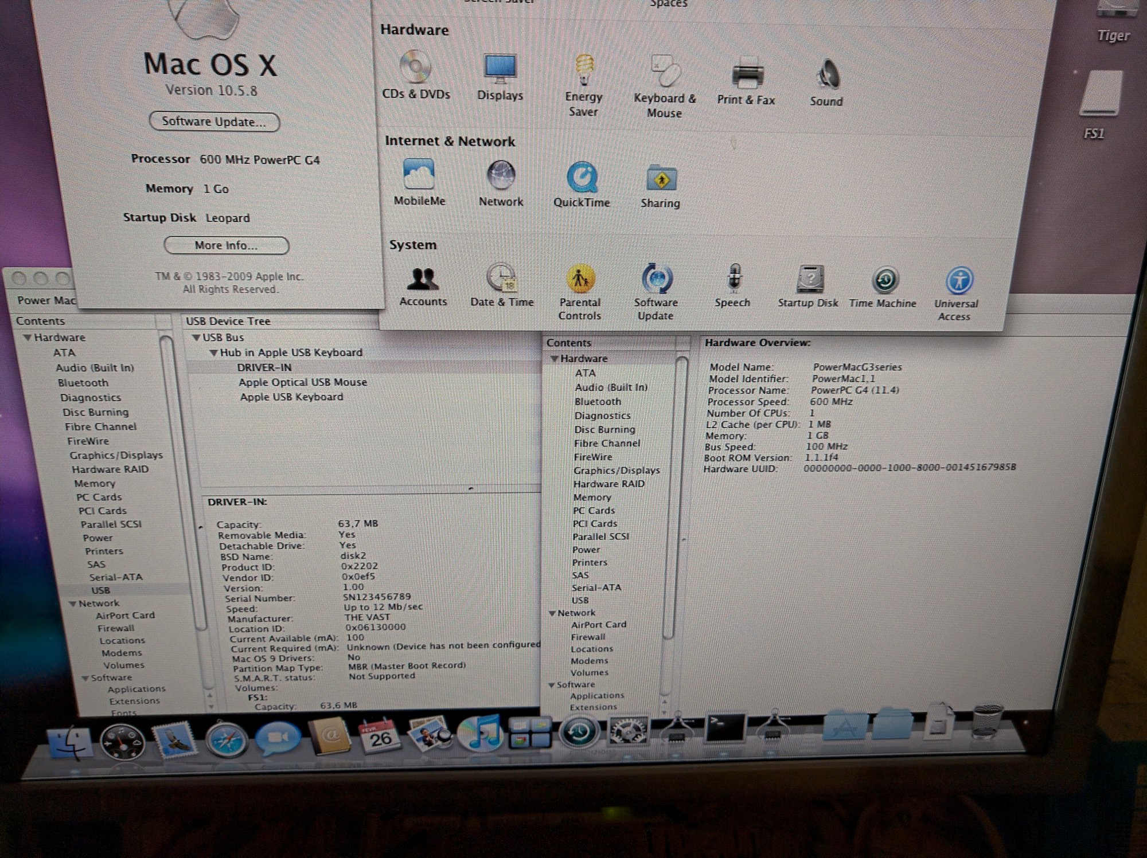Collapse the Network section in left Contents
The height and width of the screenshot is (858, 1147).
click(73, 604)
